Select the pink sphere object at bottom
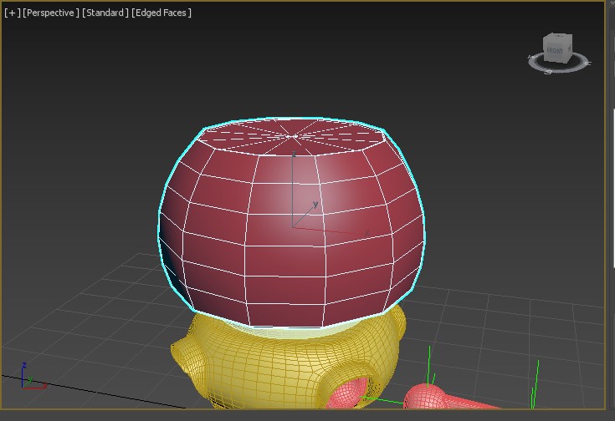The width and height of the screenshot is (615, 421). coord(428,399)
